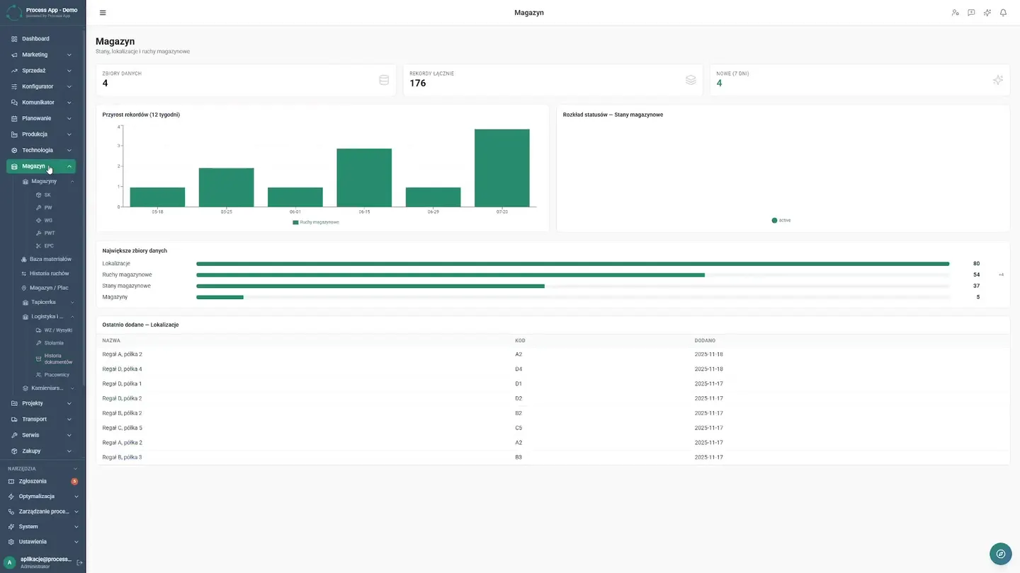Open Zarządzanie proce... menu item
Image resolution: width=1020 pixels, height=573 pixels.
[42, 511]
